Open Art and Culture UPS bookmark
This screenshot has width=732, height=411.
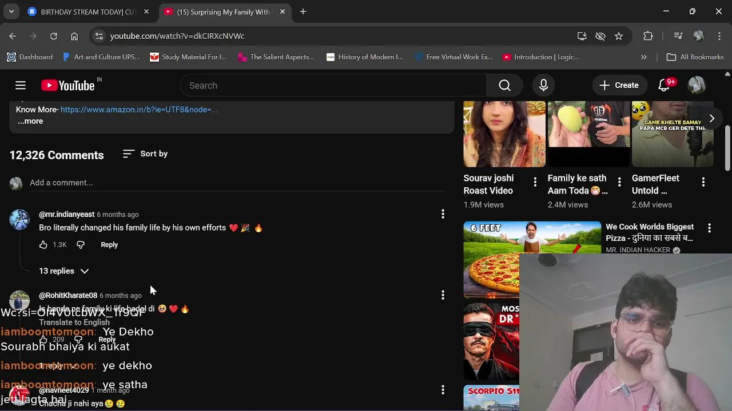point(101,57)
